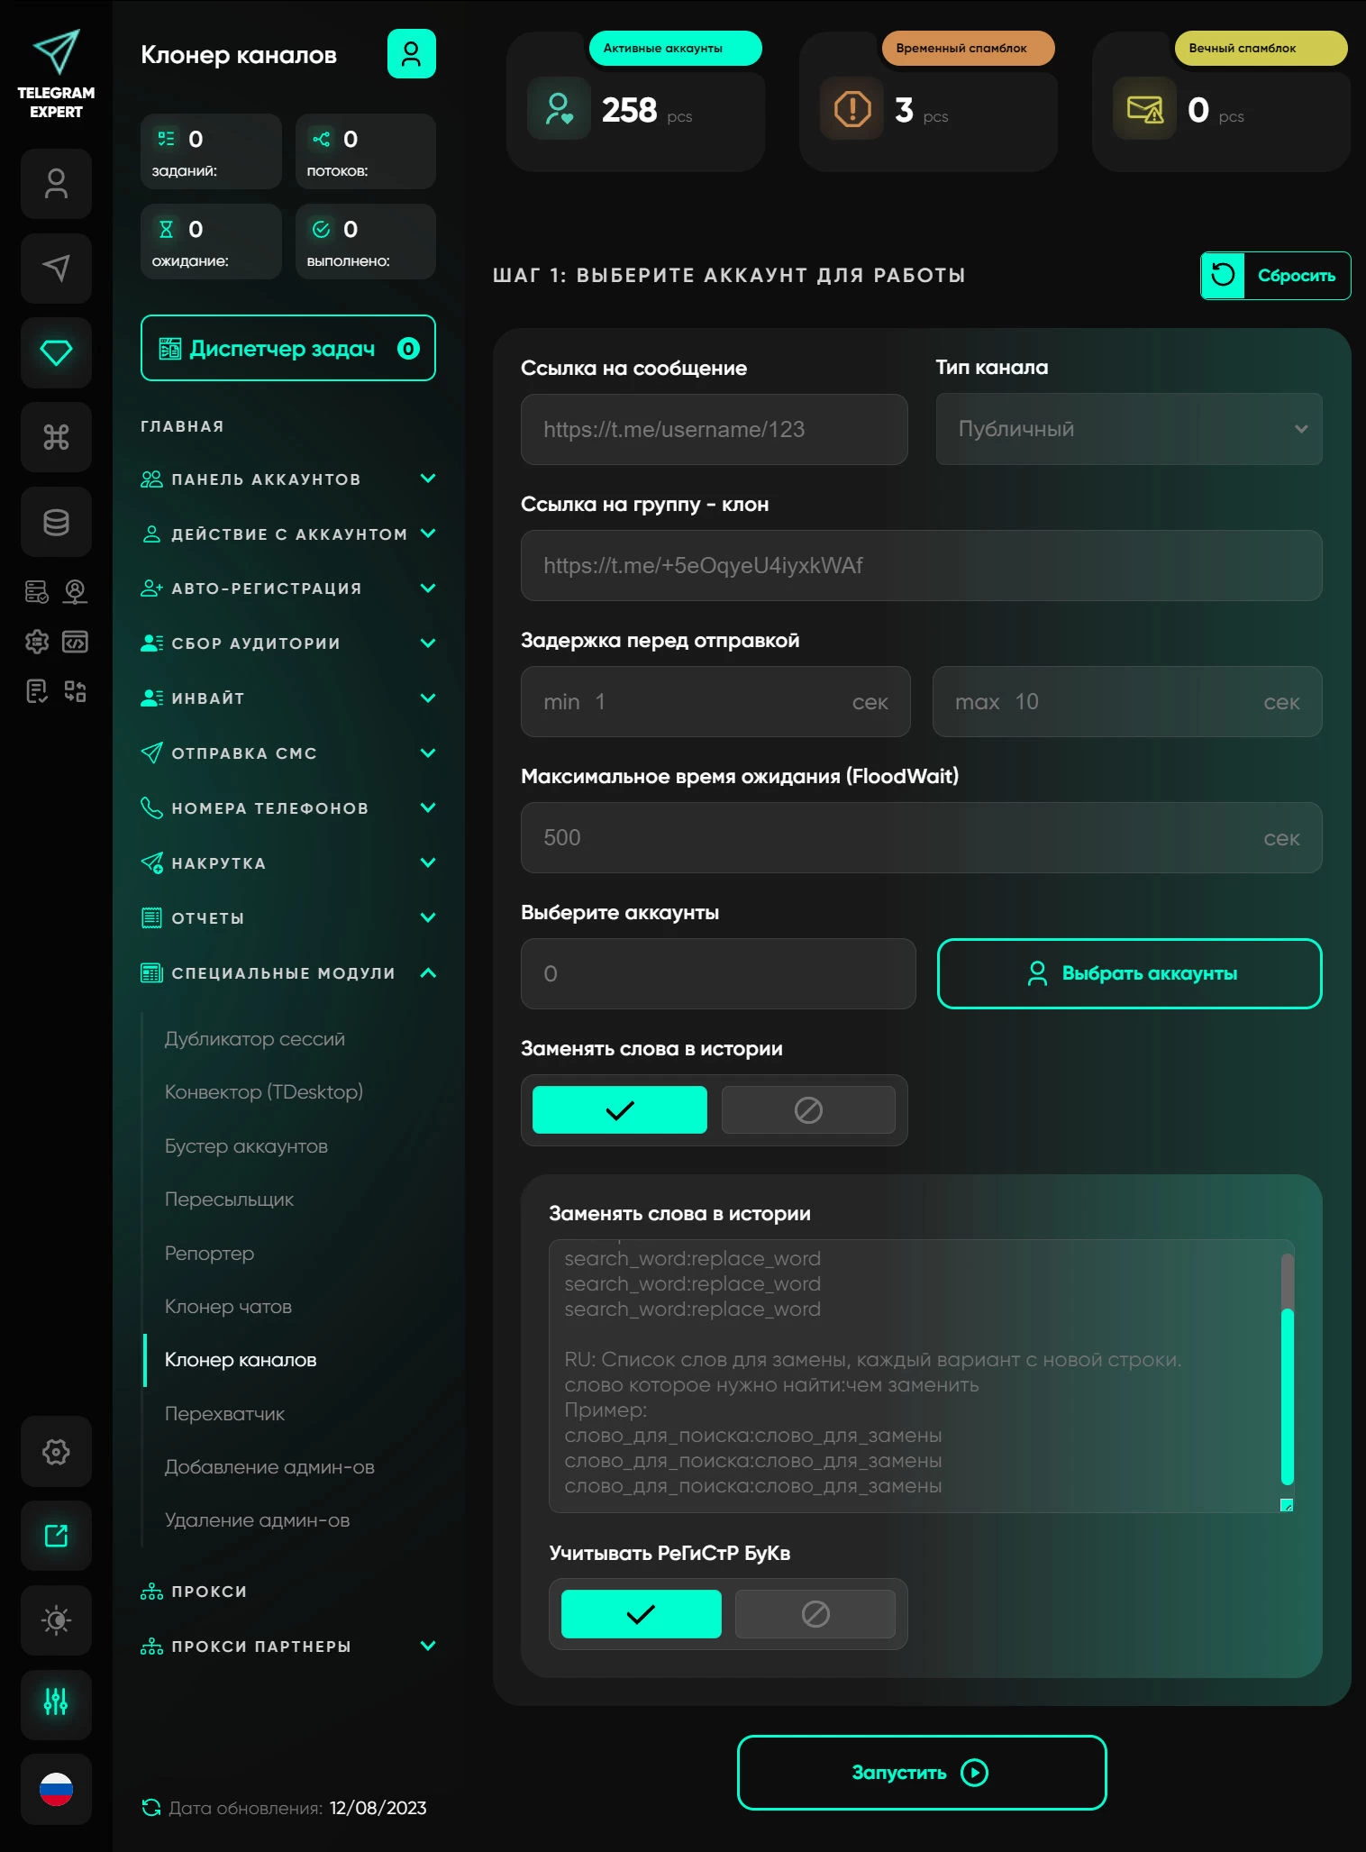Click the Russian flag language icon
The height and width of the screenshot is (1852, 1366).
[x=56, y=1789]
